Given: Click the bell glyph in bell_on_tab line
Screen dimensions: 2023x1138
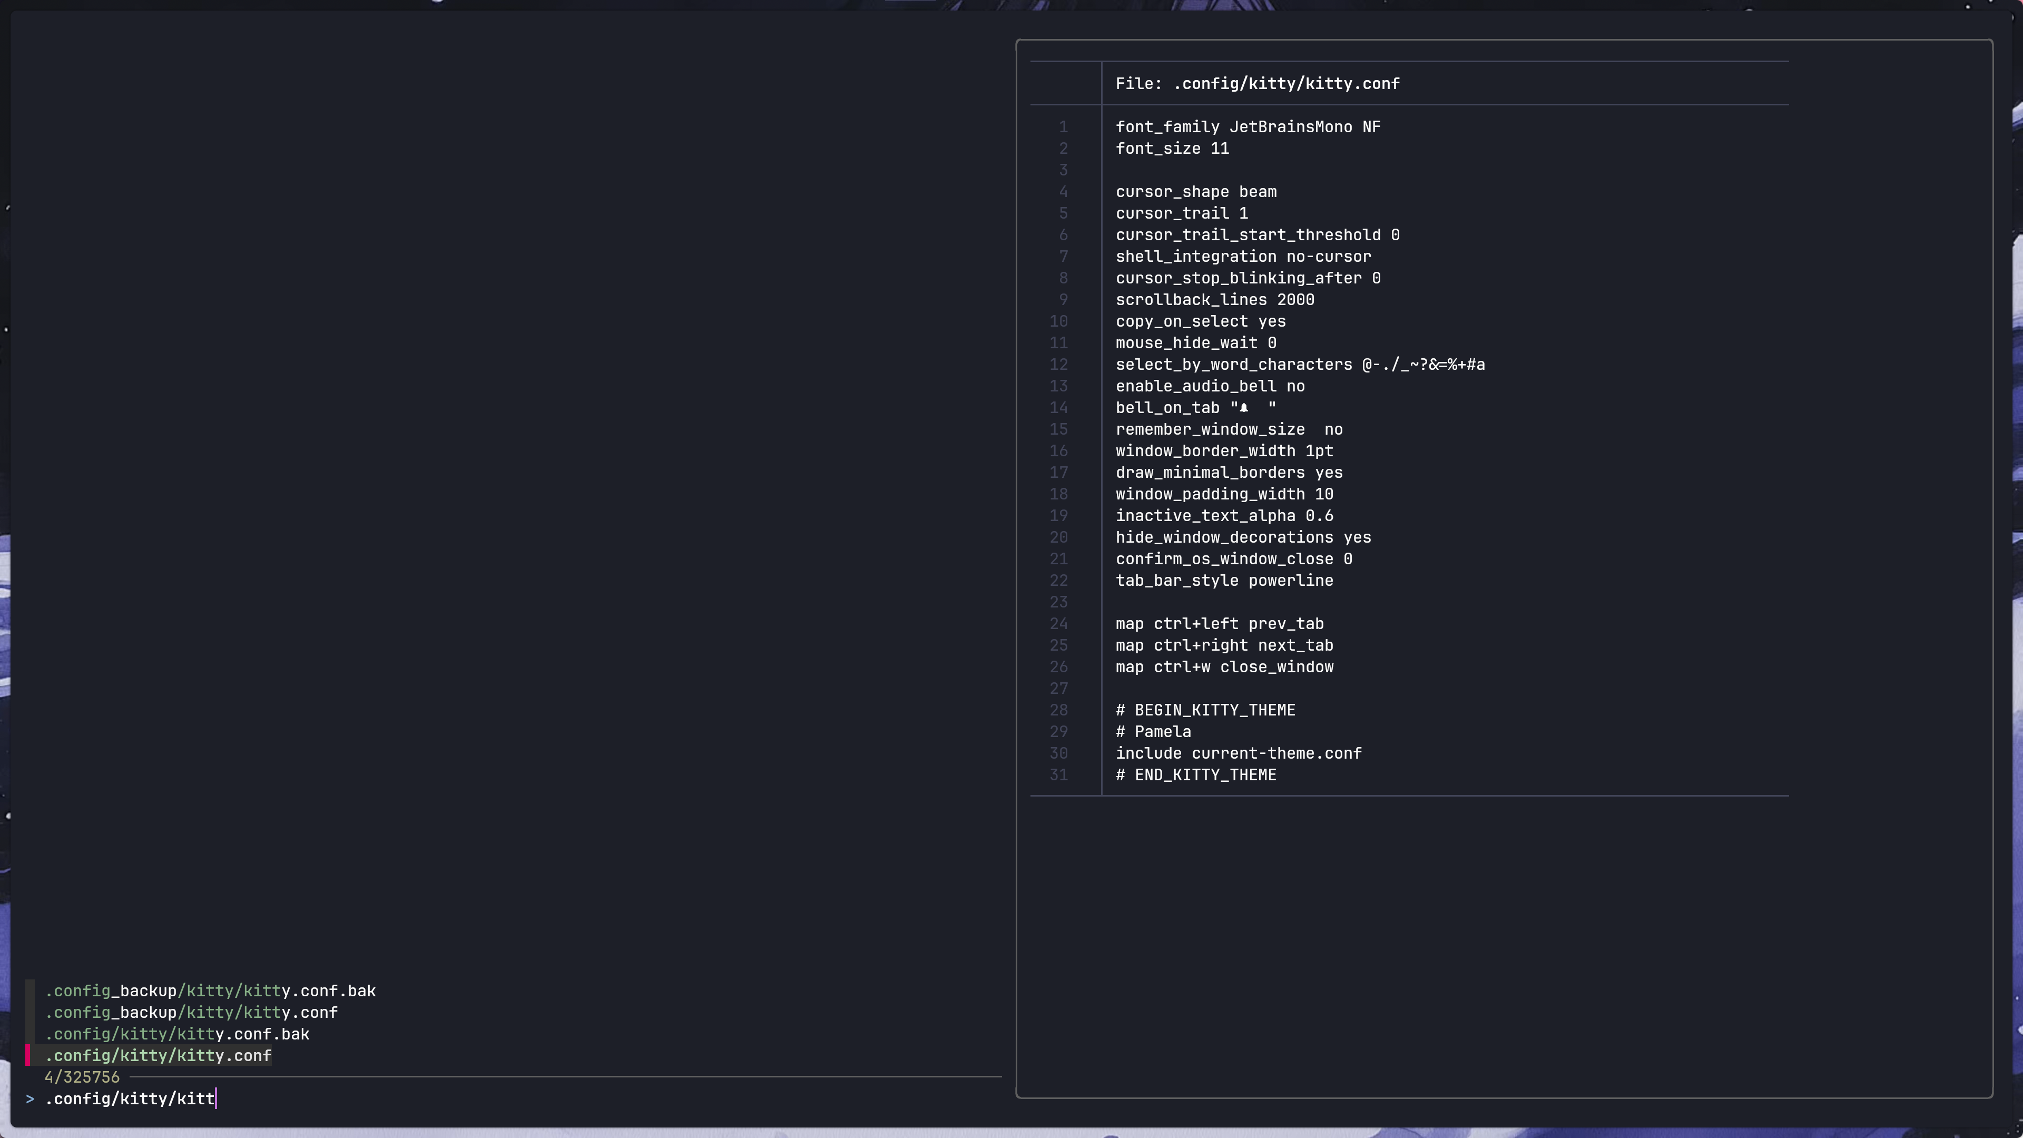Looking at the screenshot, I should pos(1244,408).
